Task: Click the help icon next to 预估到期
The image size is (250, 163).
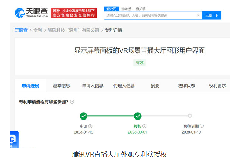Action: coord(202,126)
